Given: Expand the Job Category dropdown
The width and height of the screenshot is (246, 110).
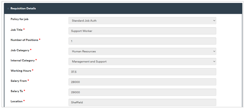Looking at the screenshot, I should [x=142, y=51].
